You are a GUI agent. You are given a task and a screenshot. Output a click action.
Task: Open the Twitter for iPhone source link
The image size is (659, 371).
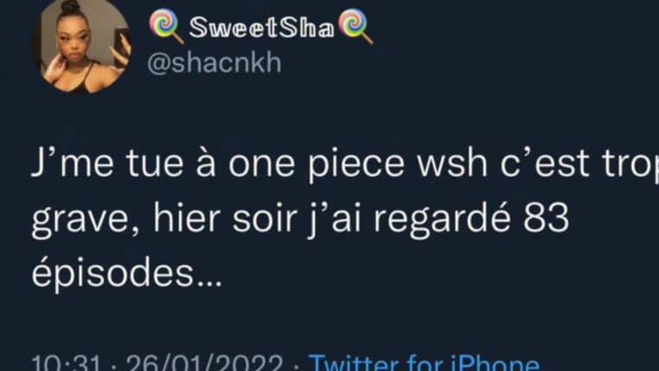tap(424, 363)
